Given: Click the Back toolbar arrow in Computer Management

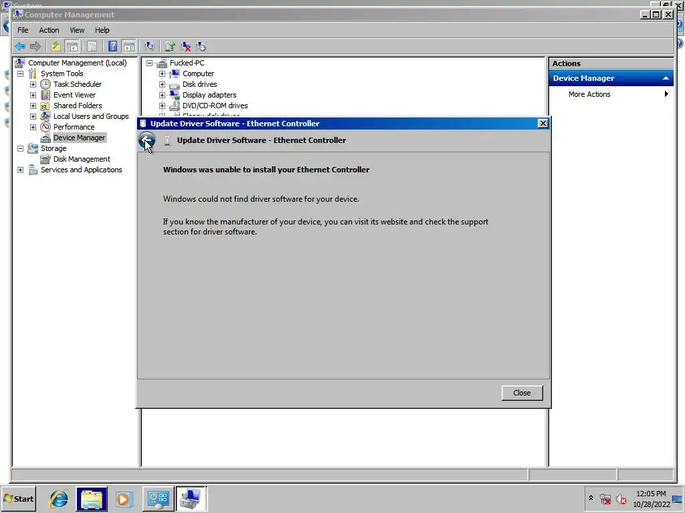Looking at the screenshot, I should click(20, 46).
